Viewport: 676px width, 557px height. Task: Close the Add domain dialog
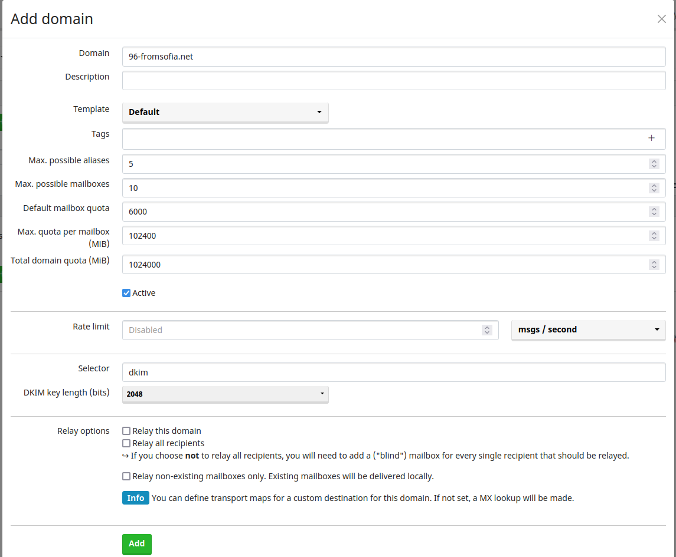click(x=661, y=19)
